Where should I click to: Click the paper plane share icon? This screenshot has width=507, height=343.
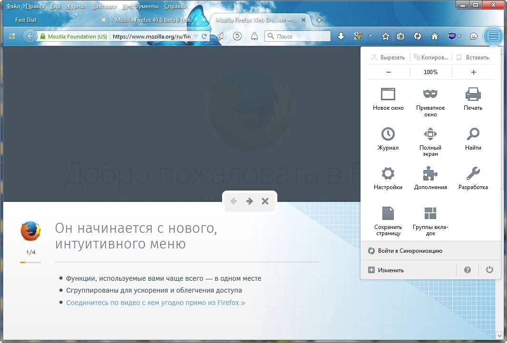pyautogui.click(x=220, y=36)
